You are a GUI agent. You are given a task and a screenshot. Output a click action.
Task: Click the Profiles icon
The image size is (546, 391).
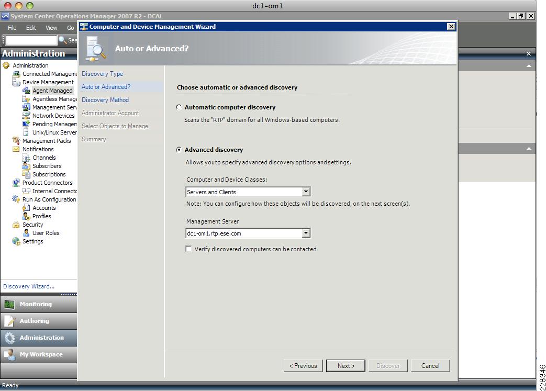(x=26, y=216)
